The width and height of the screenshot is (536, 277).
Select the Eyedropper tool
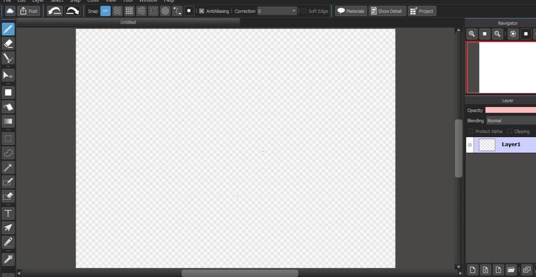[8, 259]
